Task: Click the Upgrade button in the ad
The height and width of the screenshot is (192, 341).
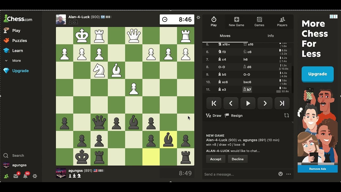Action: 318,74
